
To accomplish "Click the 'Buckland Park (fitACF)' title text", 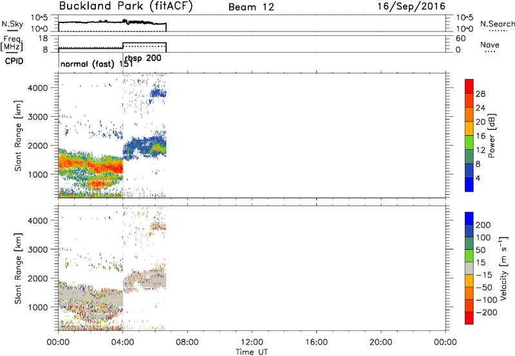I will coord(126,6).
